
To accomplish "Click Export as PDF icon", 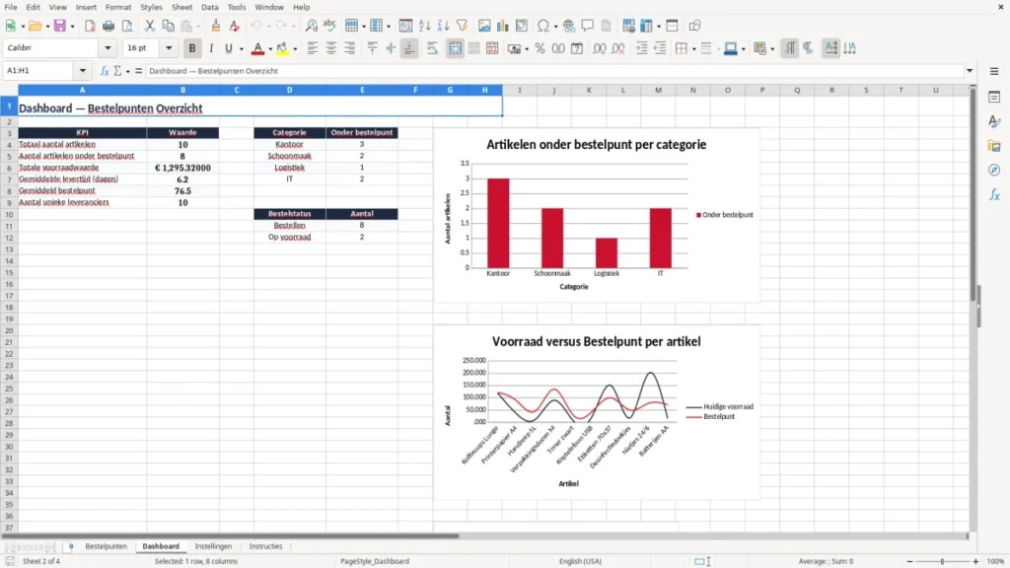I will point(90,26).
